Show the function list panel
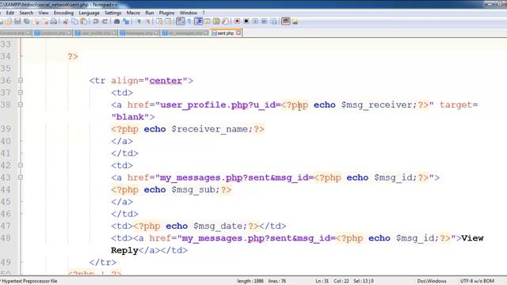The height and width of the screenshot is (285, 507). pyautogui.click(x=225, y=21)
